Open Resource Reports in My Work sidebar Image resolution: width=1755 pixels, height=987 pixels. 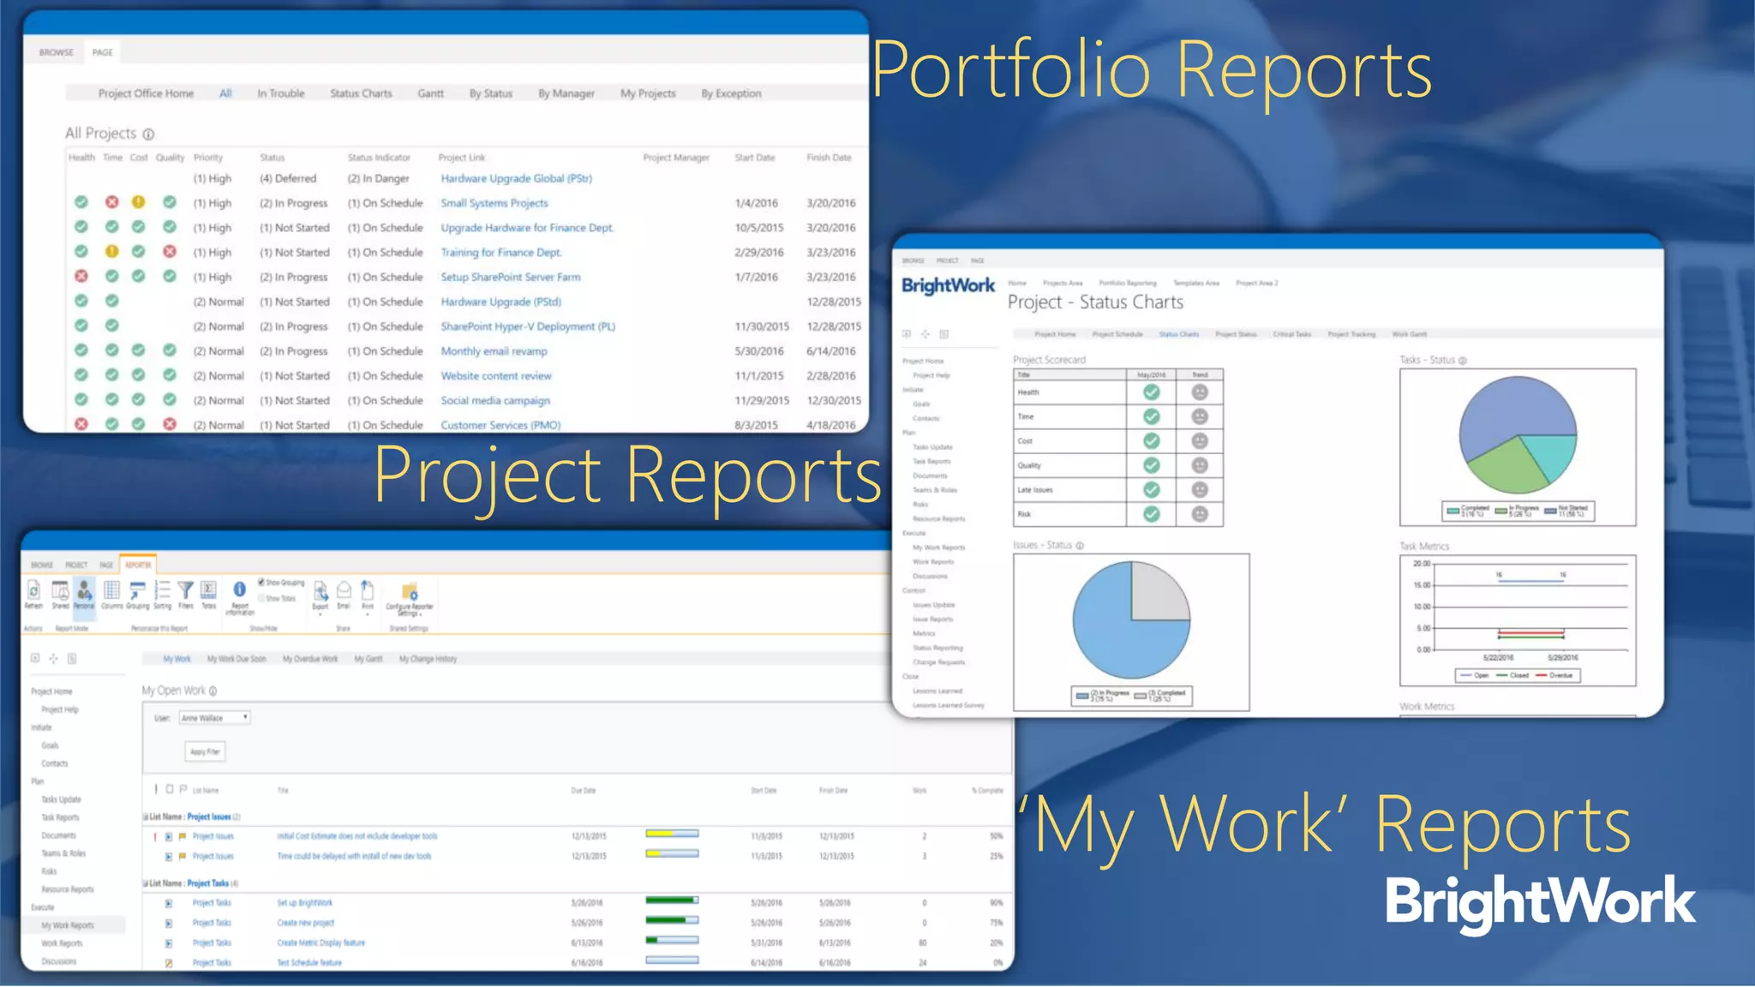(68, 889)
